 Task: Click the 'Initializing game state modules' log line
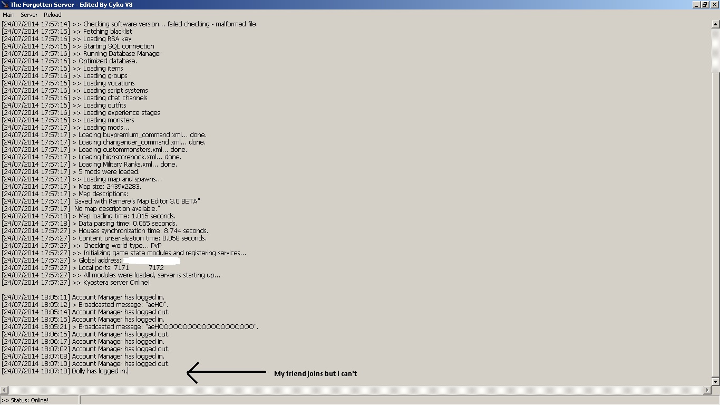(x=124, y=253)
